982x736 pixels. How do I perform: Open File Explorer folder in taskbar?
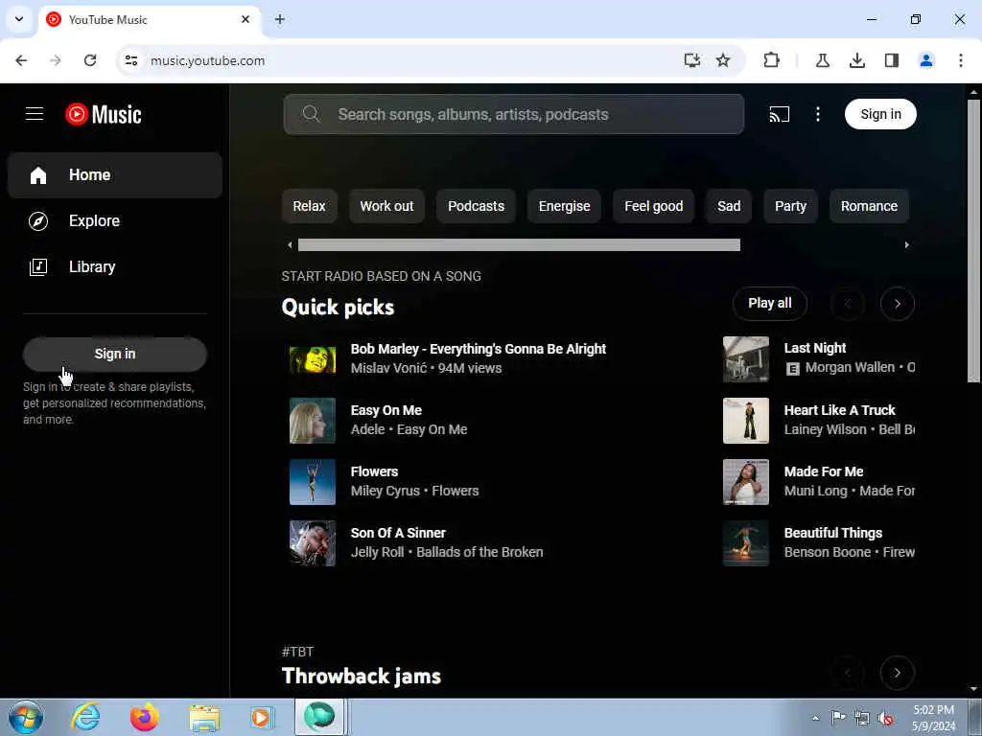[x=204, y=718]
